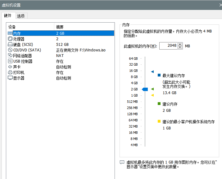Select the 内存 row in device list
This screenshot has height=179, width=222.
[61, 33]
